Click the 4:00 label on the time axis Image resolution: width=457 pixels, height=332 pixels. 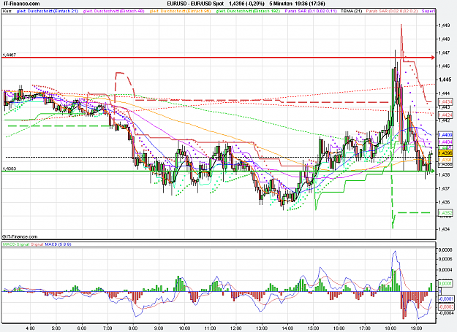(x=30, y=328)
